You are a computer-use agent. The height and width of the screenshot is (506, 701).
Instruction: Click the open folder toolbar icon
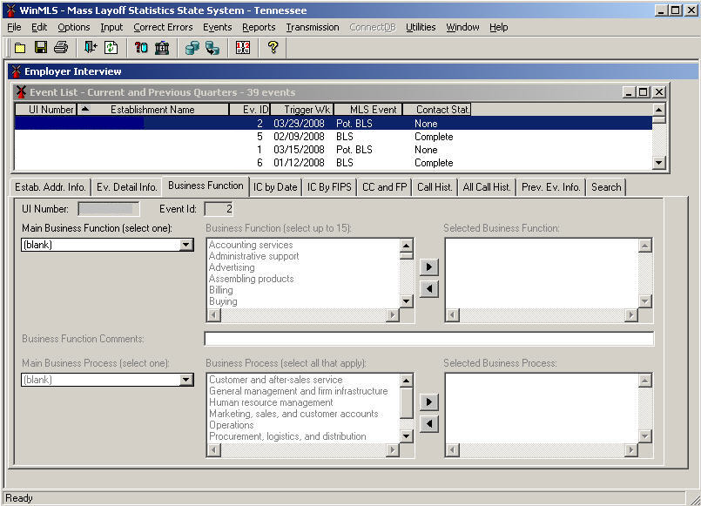pos(19,47)
